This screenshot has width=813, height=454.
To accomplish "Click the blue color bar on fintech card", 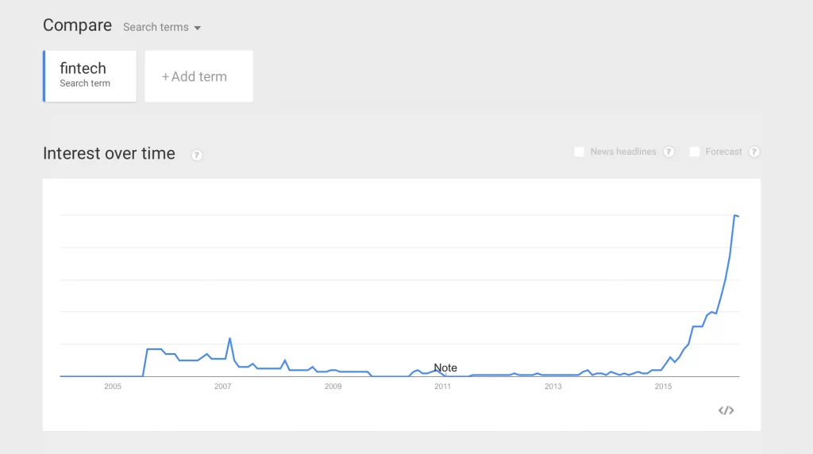I will pyautogui.click(x=44, y=76).
